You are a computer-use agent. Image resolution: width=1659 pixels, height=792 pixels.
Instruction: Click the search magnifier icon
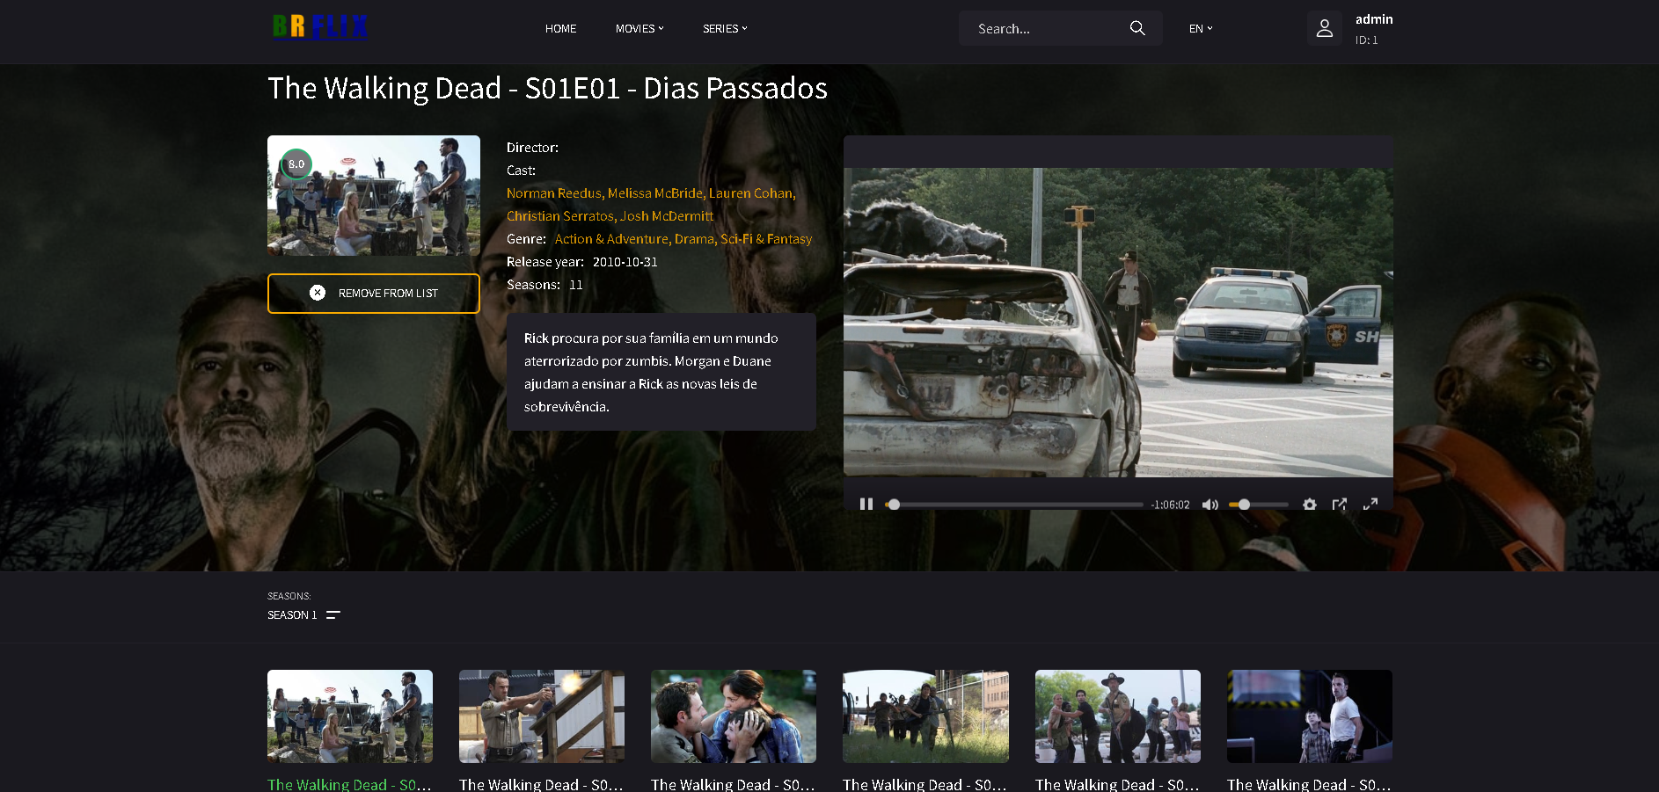click(1137, 28)
